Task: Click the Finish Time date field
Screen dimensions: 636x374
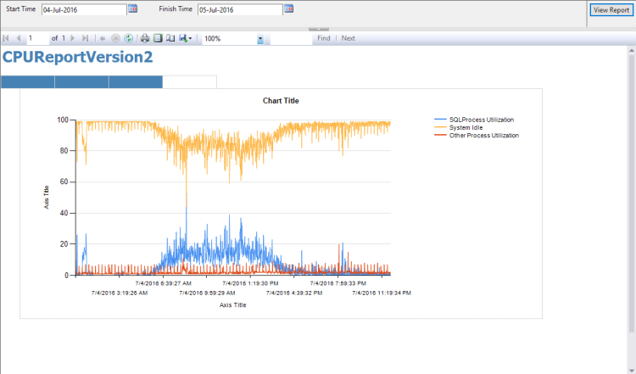Action: (239, 10)
